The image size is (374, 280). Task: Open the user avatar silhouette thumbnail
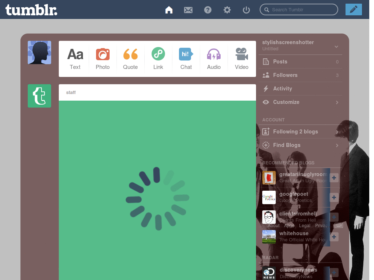39,52
